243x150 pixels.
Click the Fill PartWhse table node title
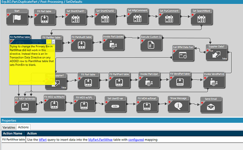[20, 37]
